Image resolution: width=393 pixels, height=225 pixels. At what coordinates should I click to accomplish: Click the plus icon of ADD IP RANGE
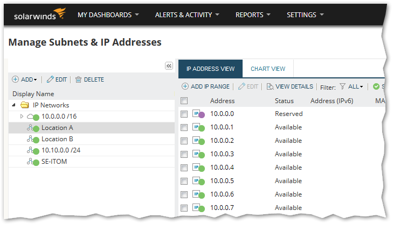[x=185, y=86]
